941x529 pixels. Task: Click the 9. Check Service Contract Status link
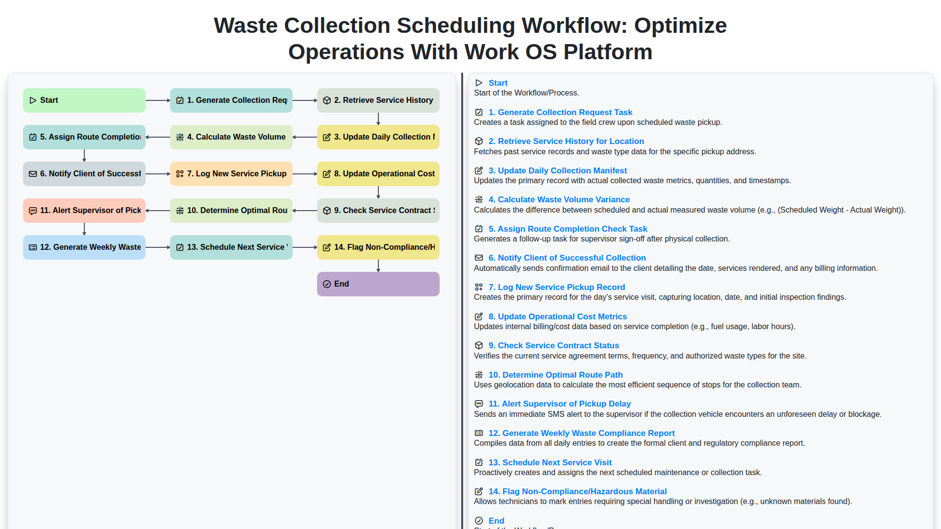coord(553,345)
